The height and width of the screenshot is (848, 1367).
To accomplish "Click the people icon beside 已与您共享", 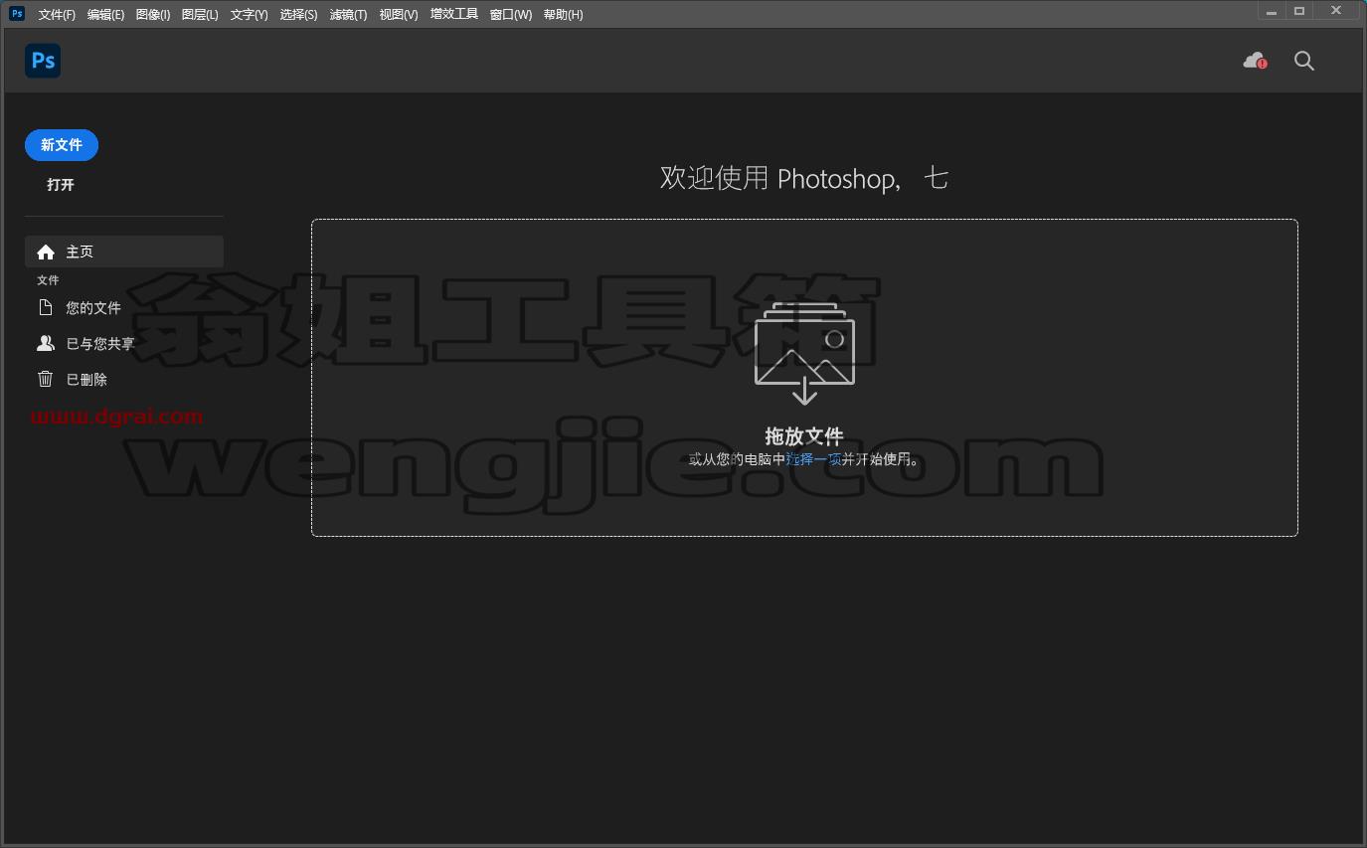I will tap(45, 343).
